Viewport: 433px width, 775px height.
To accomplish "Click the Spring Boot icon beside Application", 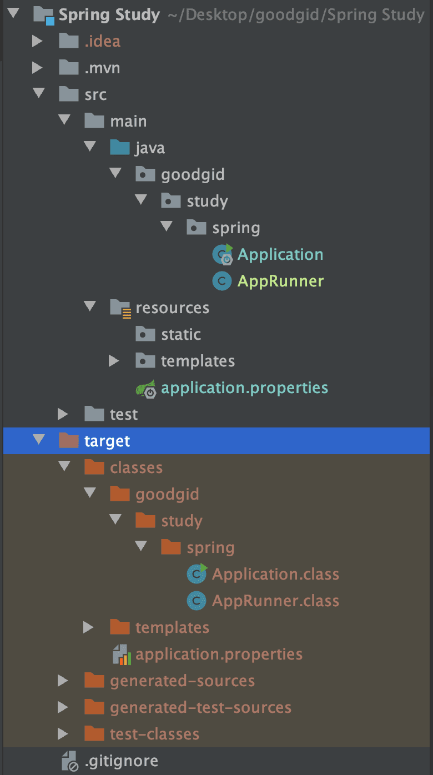I will [x=224, y=254].
